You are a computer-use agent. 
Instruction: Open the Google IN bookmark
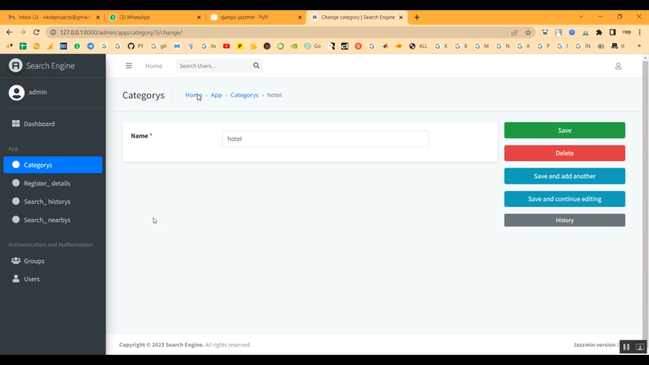click(x=583, y=46)
